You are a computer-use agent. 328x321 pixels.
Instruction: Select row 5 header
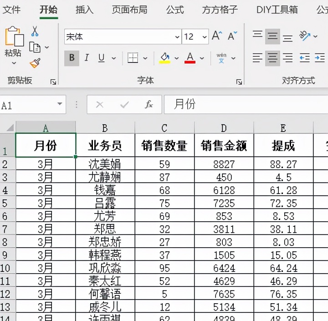(8, 203)
